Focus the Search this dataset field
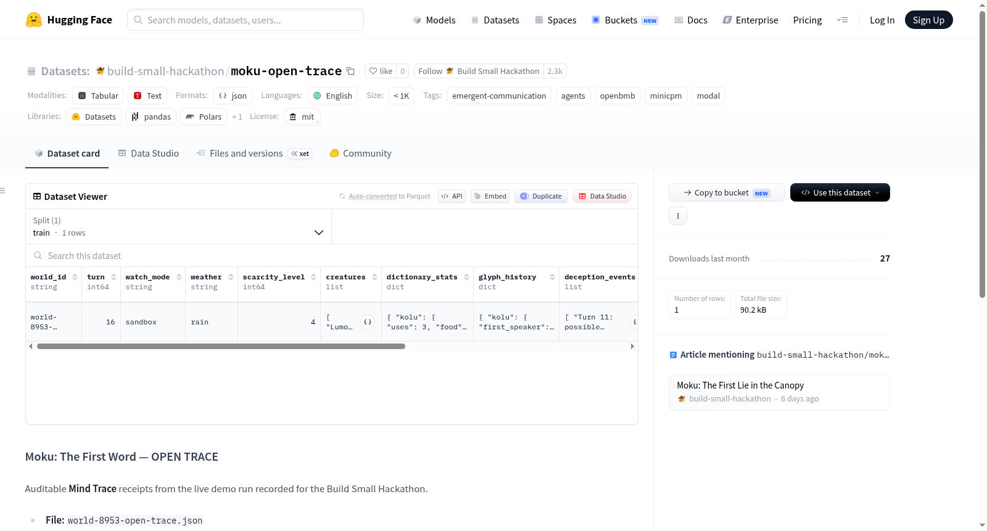The width and height of the screenshot is (987, 531). pos(332,256)
